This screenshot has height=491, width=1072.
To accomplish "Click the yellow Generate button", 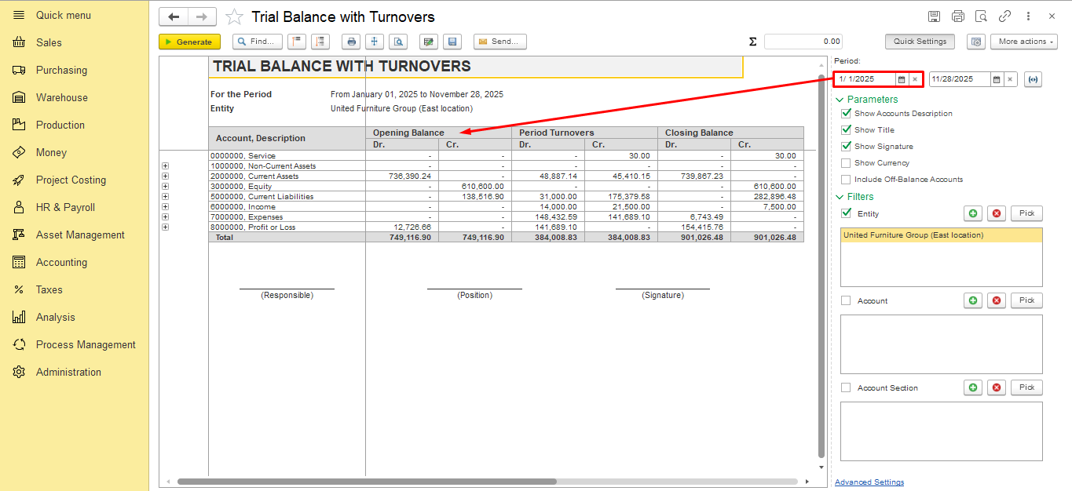I will 189,42.
